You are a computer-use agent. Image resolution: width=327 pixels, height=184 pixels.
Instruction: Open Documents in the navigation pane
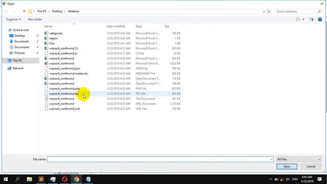[x=21, y=47]
